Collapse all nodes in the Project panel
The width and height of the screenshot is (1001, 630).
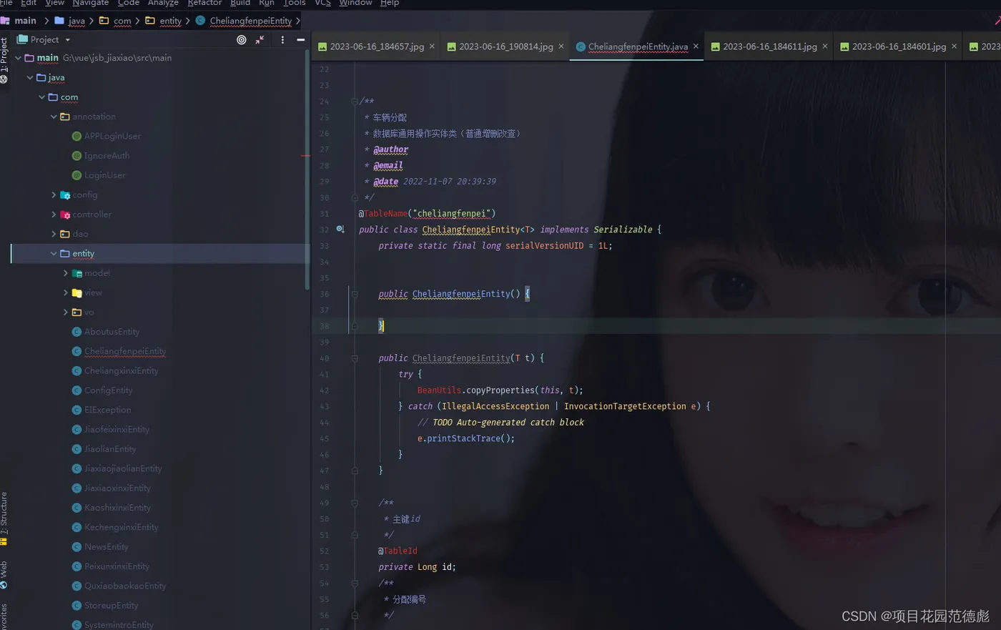pyautogui.click(x=260, y=40)
